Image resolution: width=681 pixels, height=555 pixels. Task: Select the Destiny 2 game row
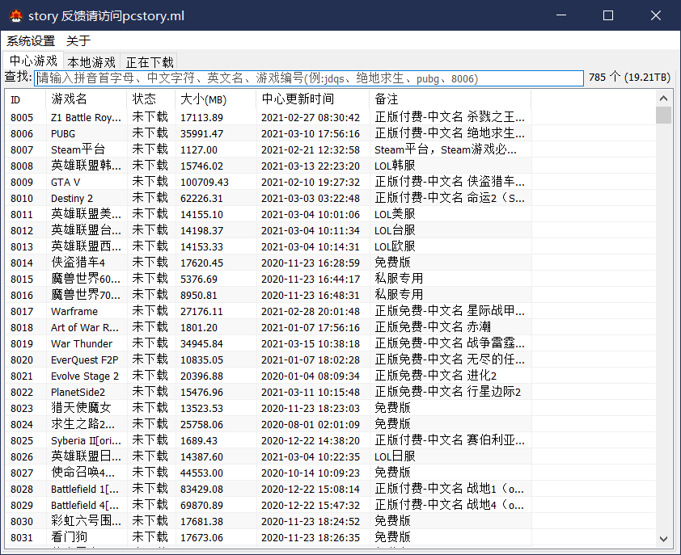269,198
